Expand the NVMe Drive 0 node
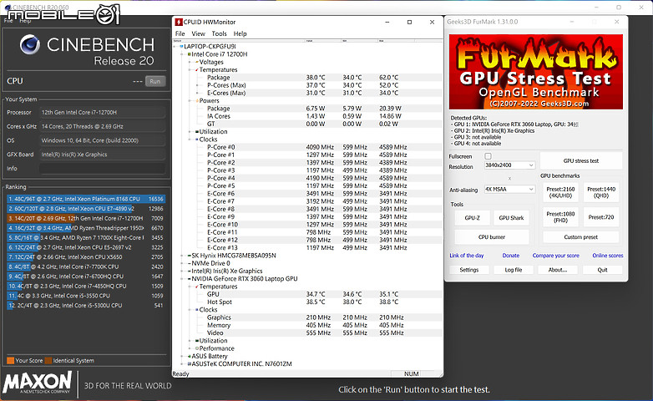Image resolution: width=653 pixels, height=401 pixels. click(182, 263)
